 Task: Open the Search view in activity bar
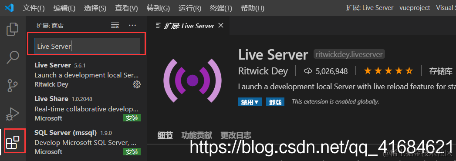click(x=13, y=57)
